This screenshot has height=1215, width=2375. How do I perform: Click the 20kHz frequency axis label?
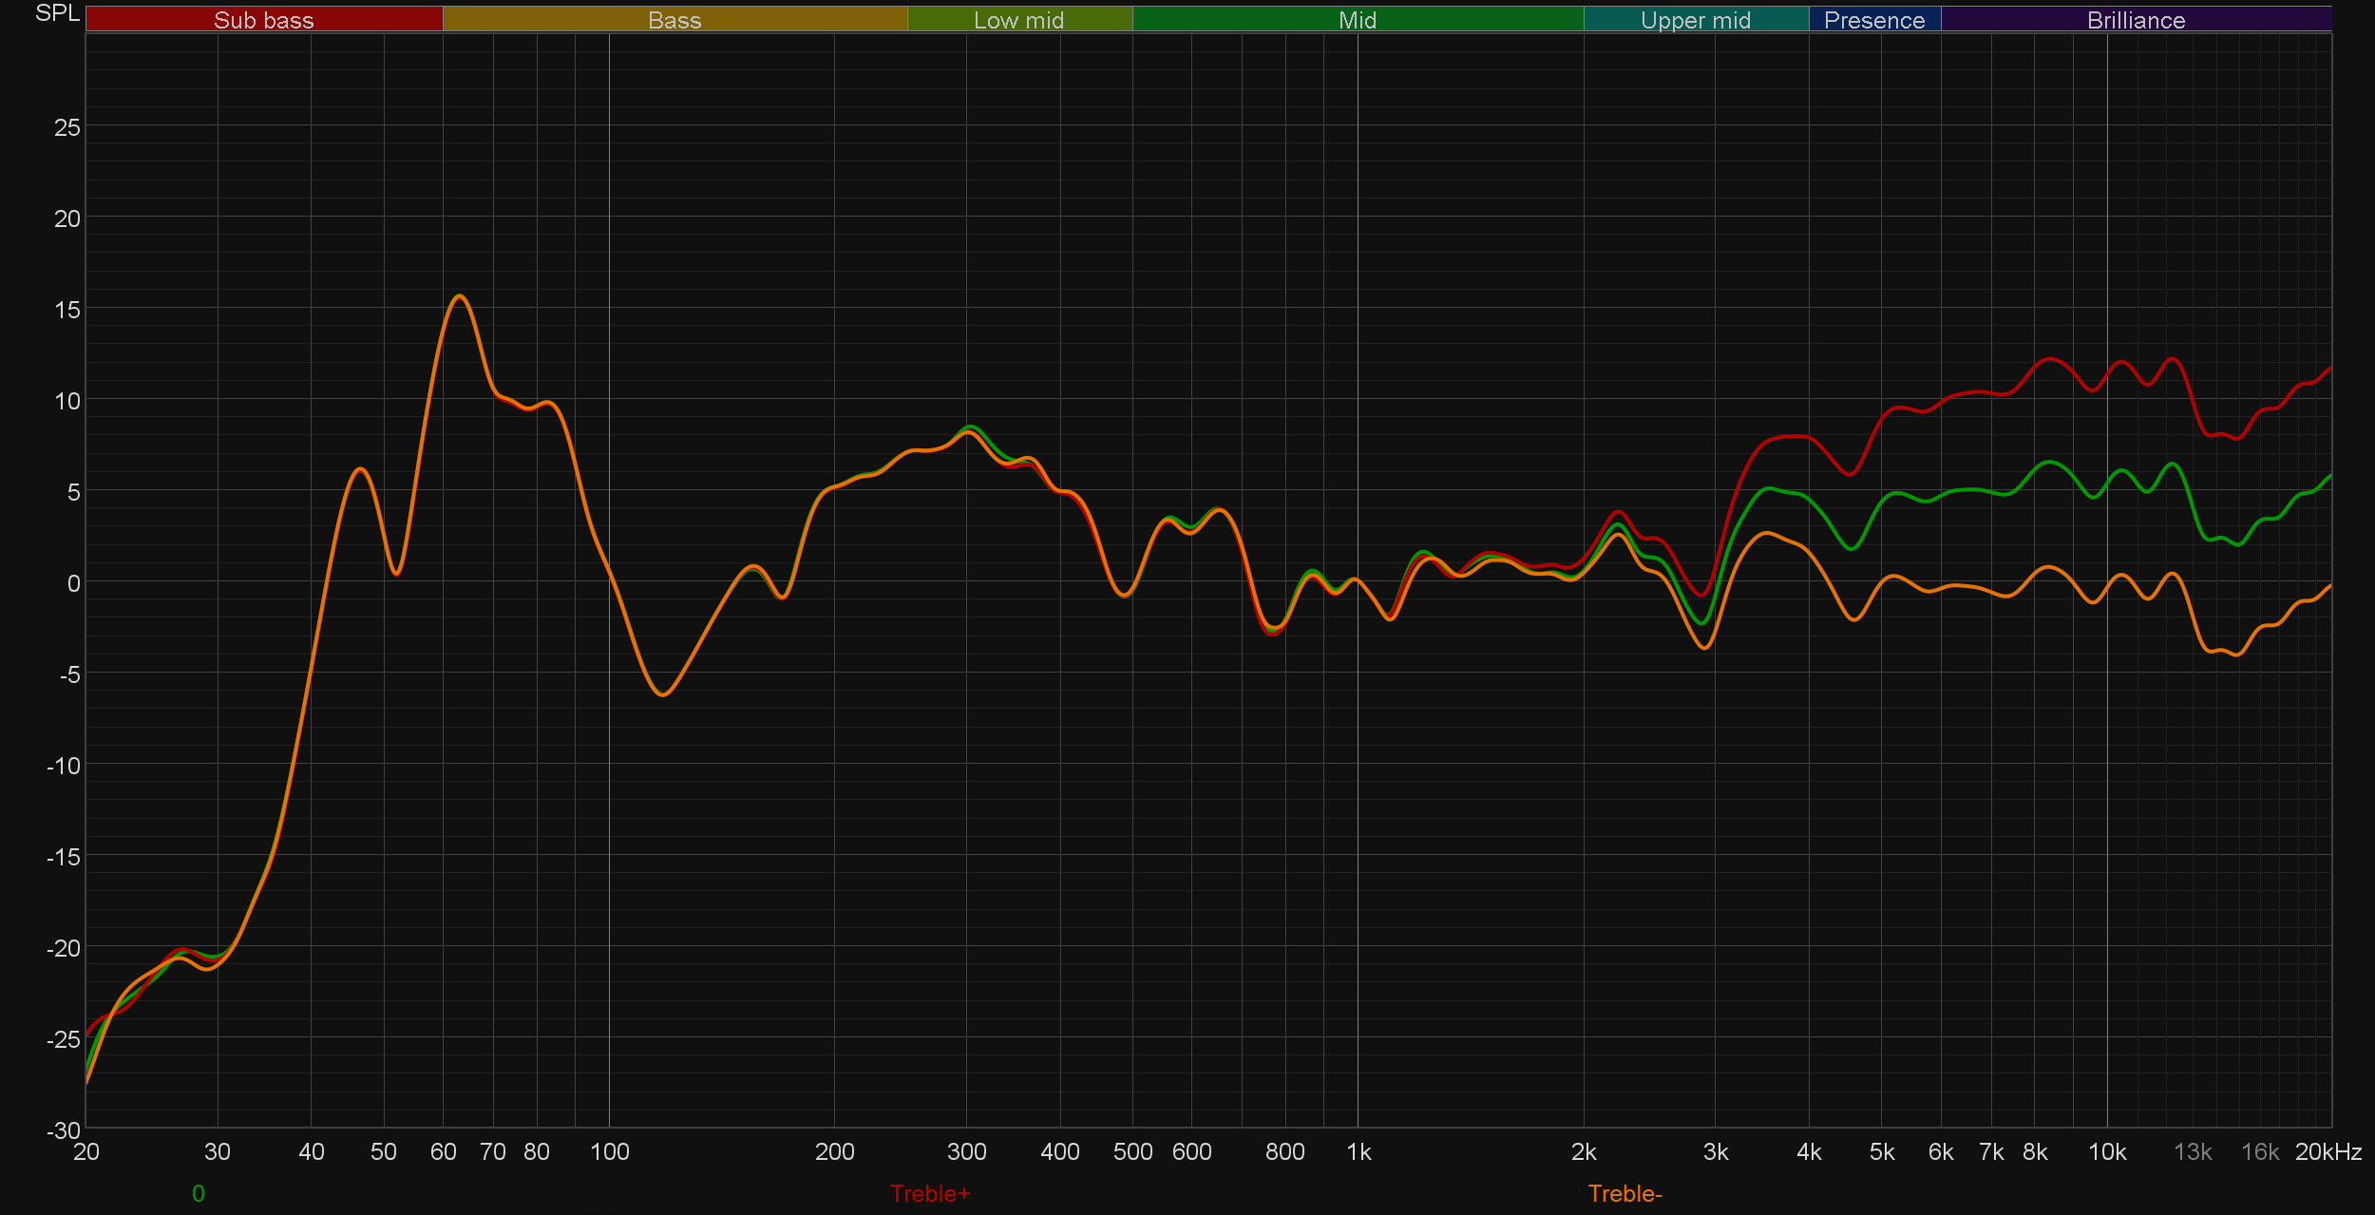coord(2327,1151)
